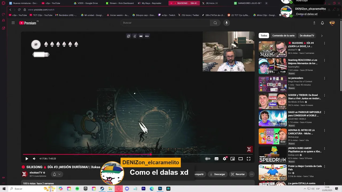Switch to Nuevas miniaturas Docs tab
This screenshot has width=342, height=192.
click(24, 3)
